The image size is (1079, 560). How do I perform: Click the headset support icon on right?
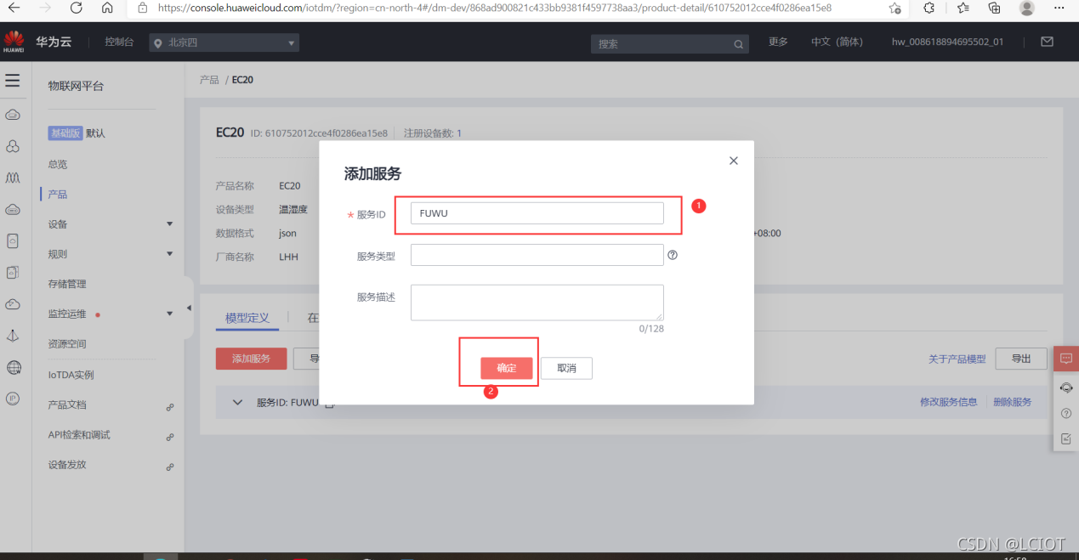[x=1066, y=387]
